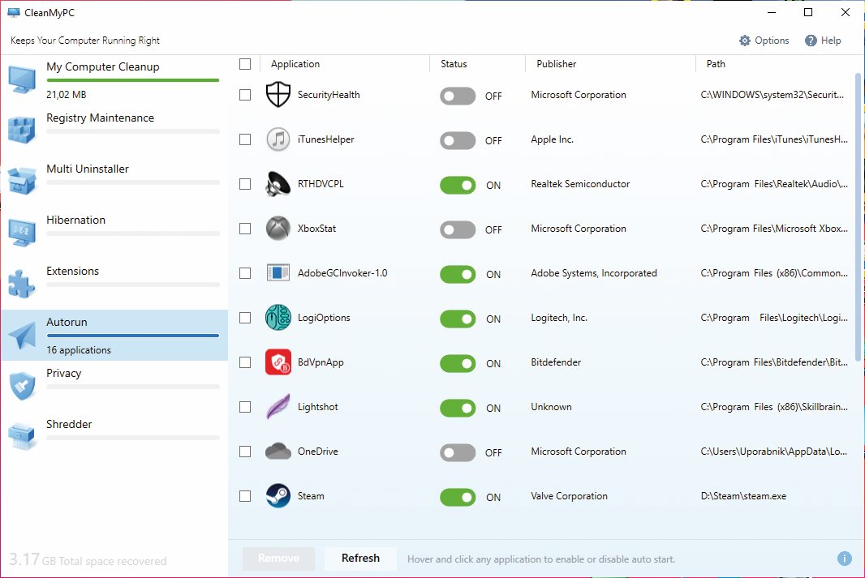Screen dimensions: 865x578
Task: Click the My Computer Cleanup monitor icon
Action: (x=22, y=80)
